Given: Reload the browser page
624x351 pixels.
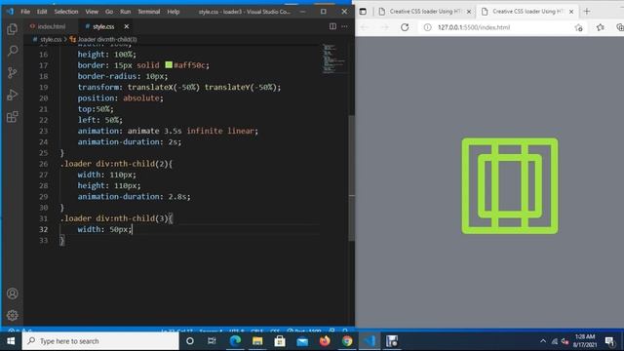Looking at the screenshot, I should pyautogui.click(x=405, y=27).
